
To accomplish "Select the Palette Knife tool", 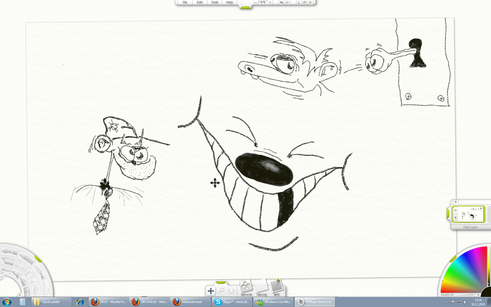I will click(x=40, y=271).
